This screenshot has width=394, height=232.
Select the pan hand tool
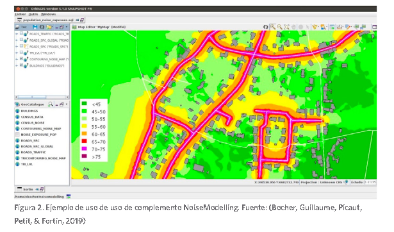point(293,27)
